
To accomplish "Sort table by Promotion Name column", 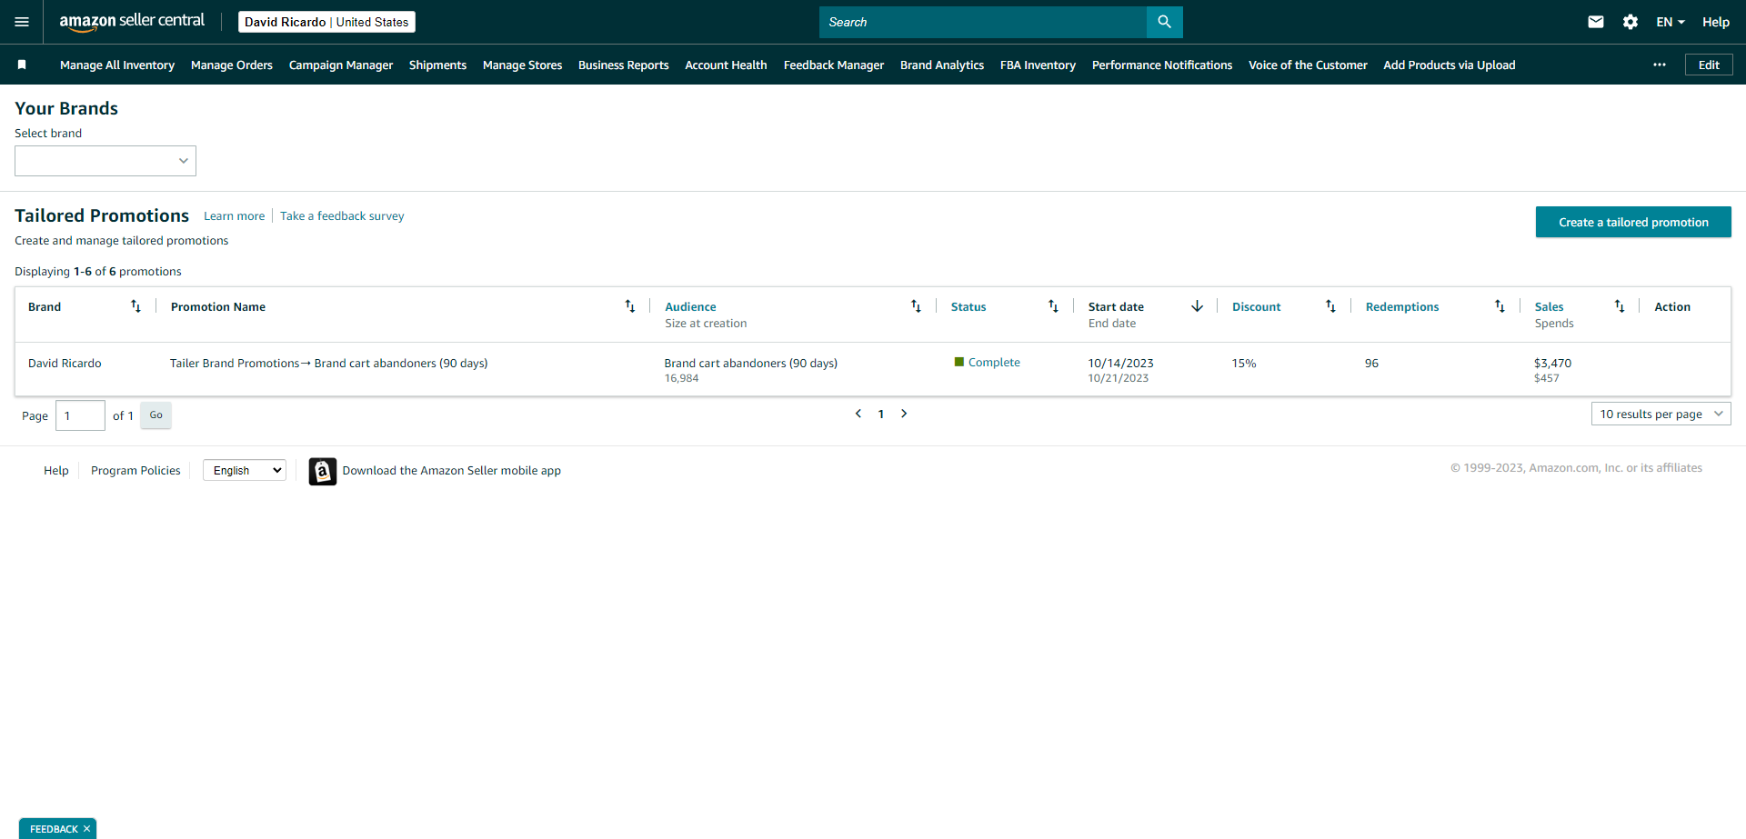I will click(629, 306).
